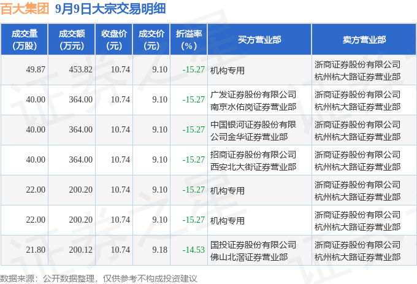Click 40.00 in the 广发证券 row
The image size is (417, 284).
(36, 100)
